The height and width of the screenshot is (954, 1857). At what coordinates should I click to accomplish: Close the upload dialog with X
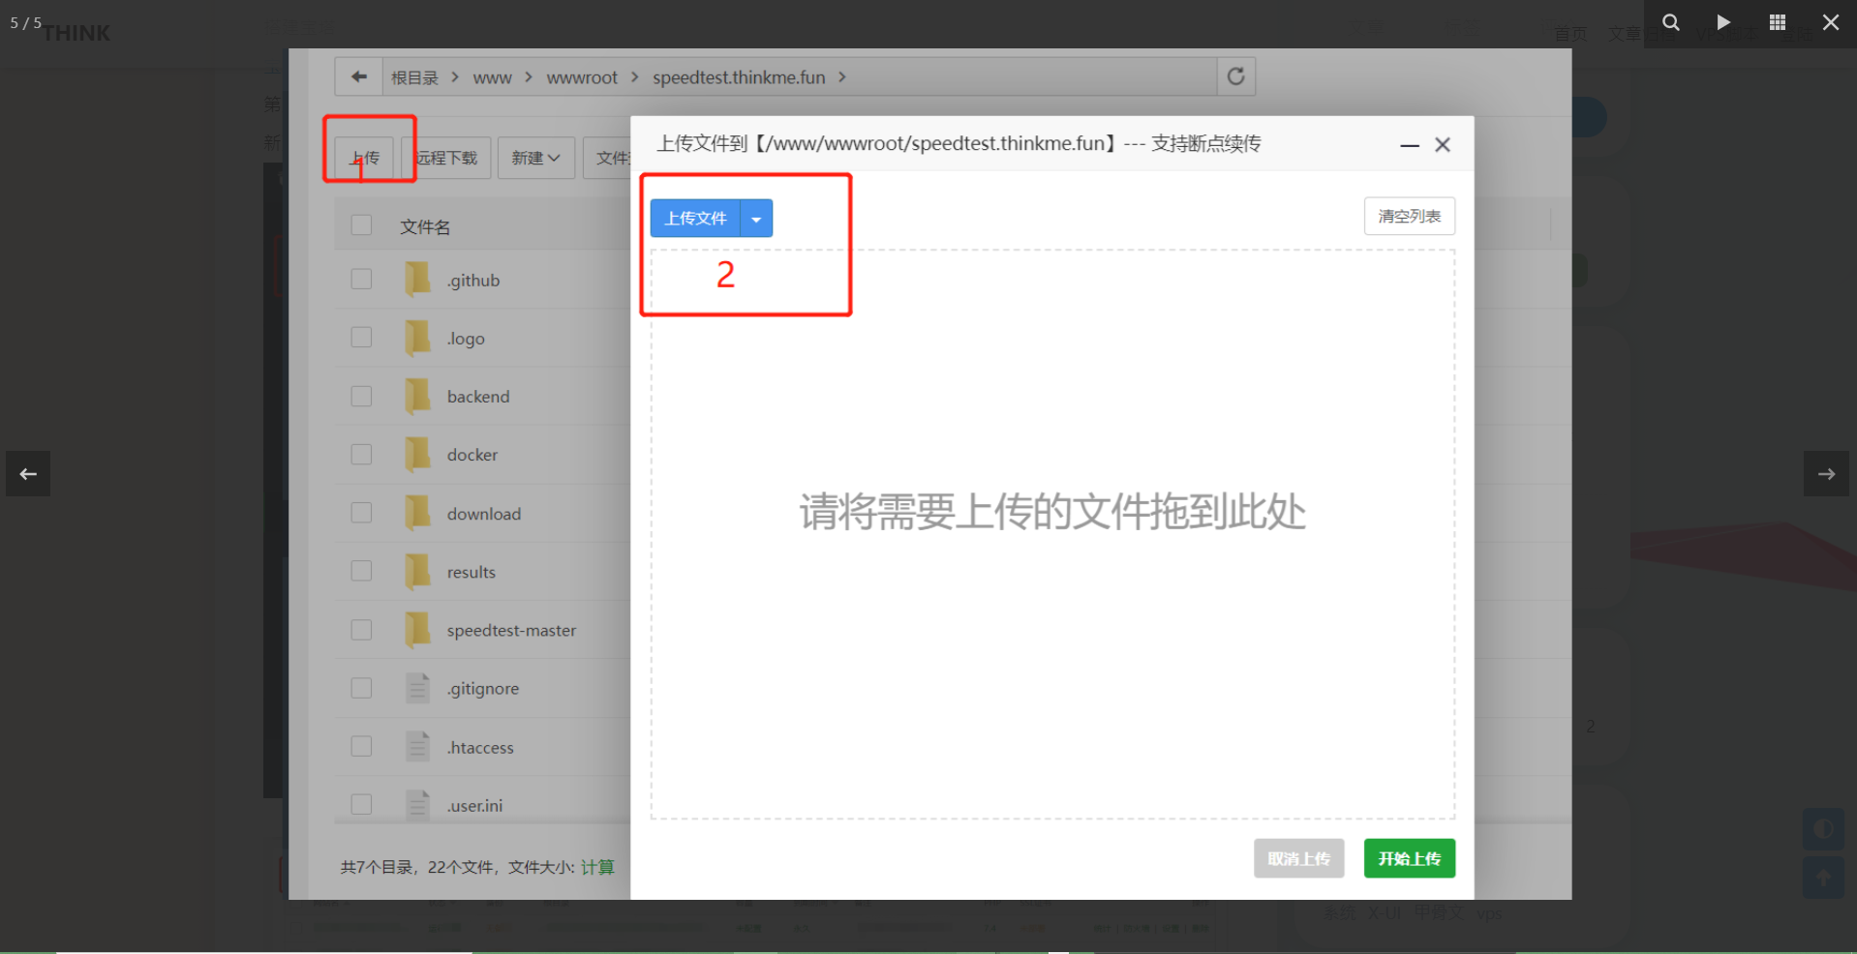coord(1443,144)
